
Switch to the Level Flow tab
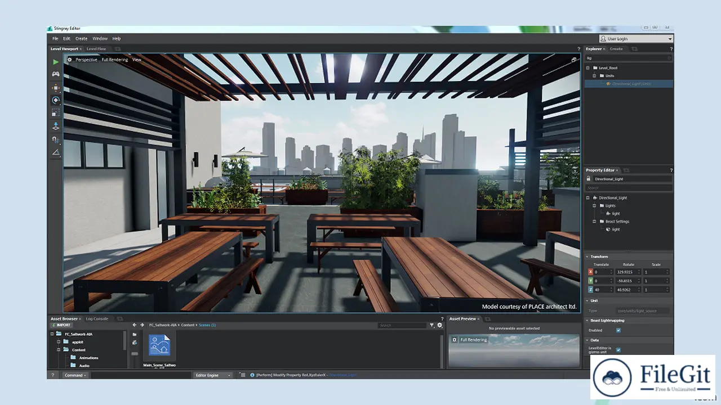pos(96,49)
